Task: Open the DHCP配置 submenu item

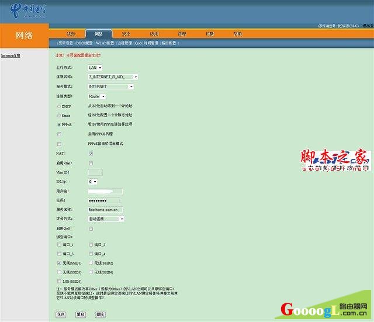Action: click(x=84, y=43)
